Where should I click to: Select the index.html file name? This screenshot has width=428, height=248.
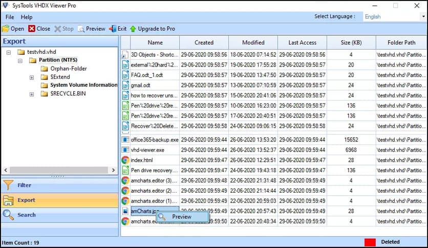[142, 160]
